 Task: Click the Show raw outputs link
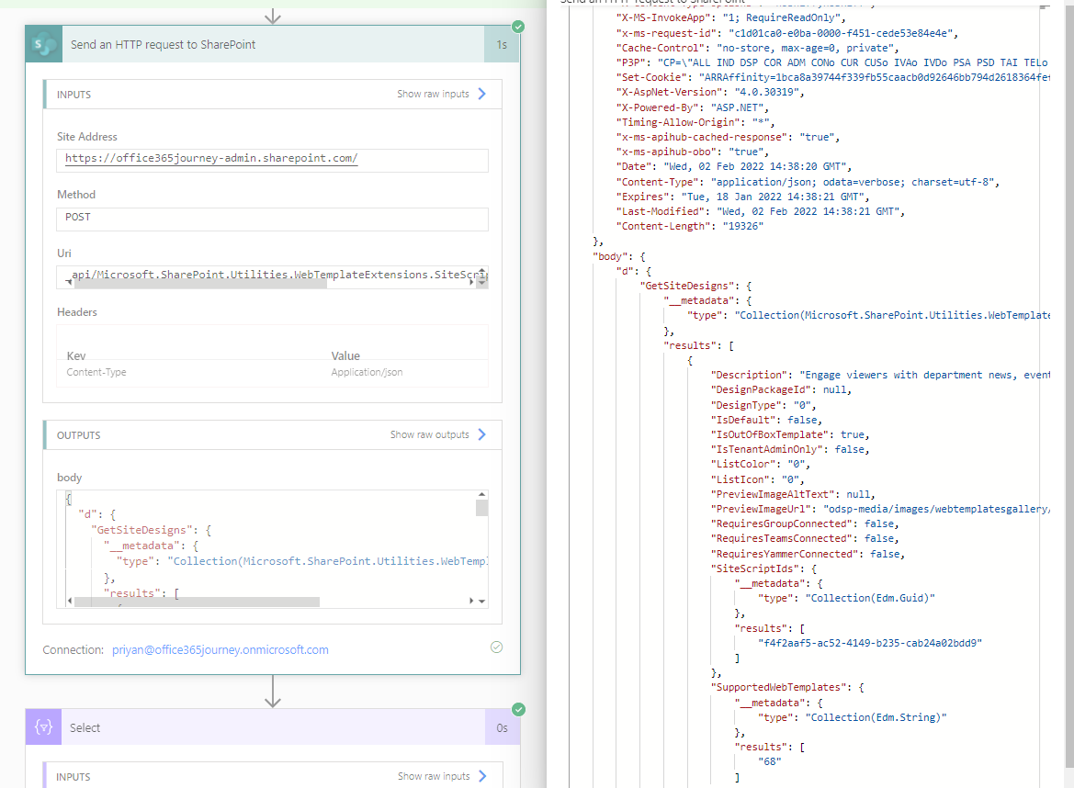429,434
